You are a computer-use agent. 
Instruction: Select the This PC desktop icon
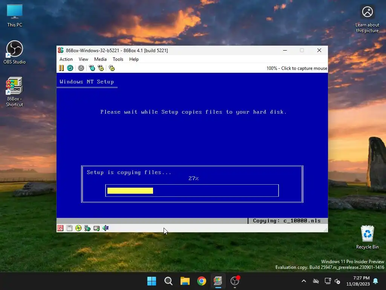click(15, 16)
